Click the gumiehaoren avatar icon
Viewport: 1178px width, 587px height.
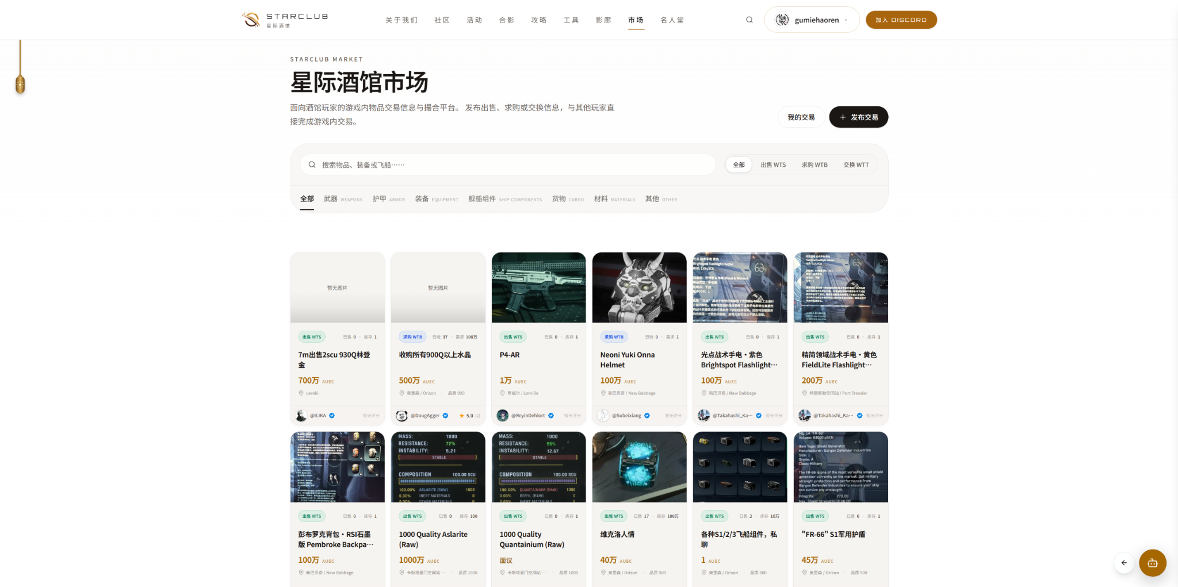click(782, 20)
